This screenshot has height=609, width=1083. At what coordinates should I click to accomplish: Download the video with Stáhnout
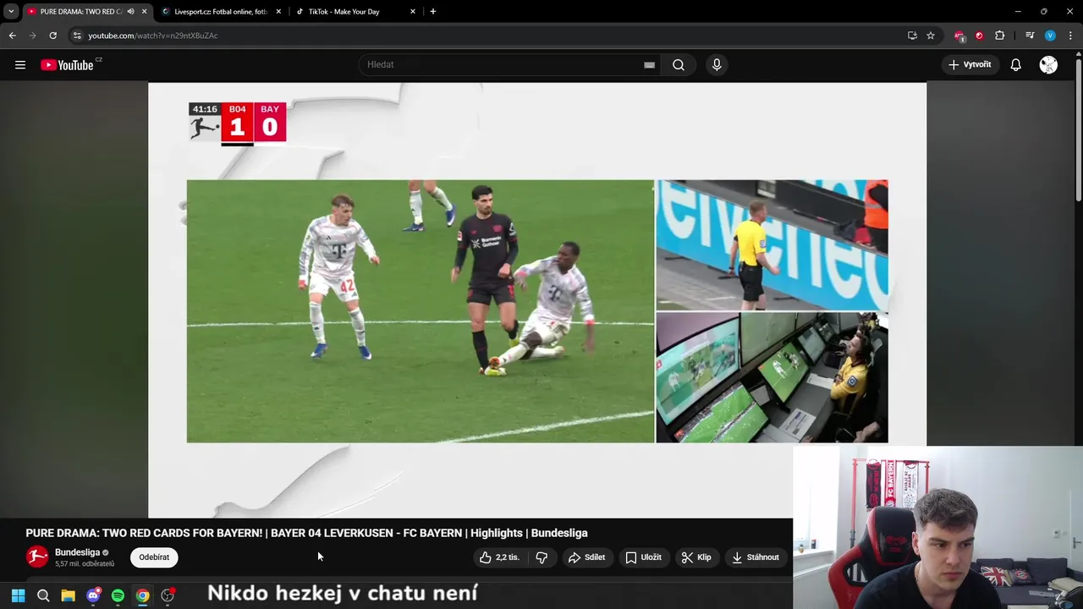point(756,557)
